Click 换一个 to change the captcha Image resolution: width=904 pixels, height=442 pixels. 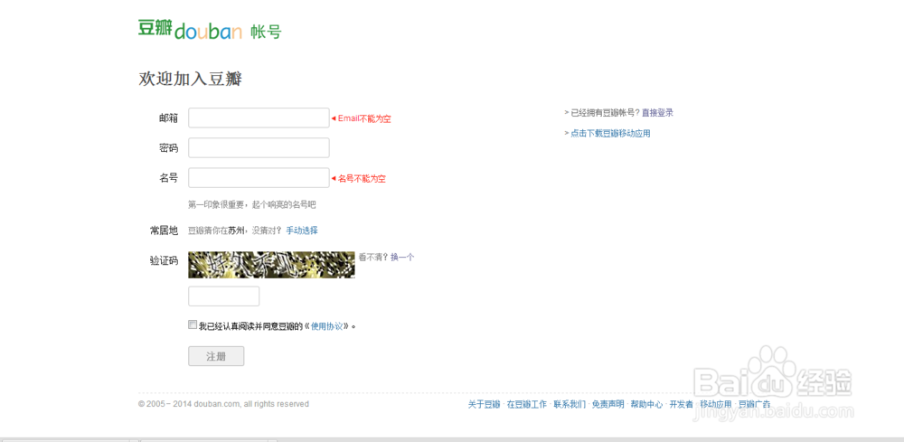(x=402, y=258)
